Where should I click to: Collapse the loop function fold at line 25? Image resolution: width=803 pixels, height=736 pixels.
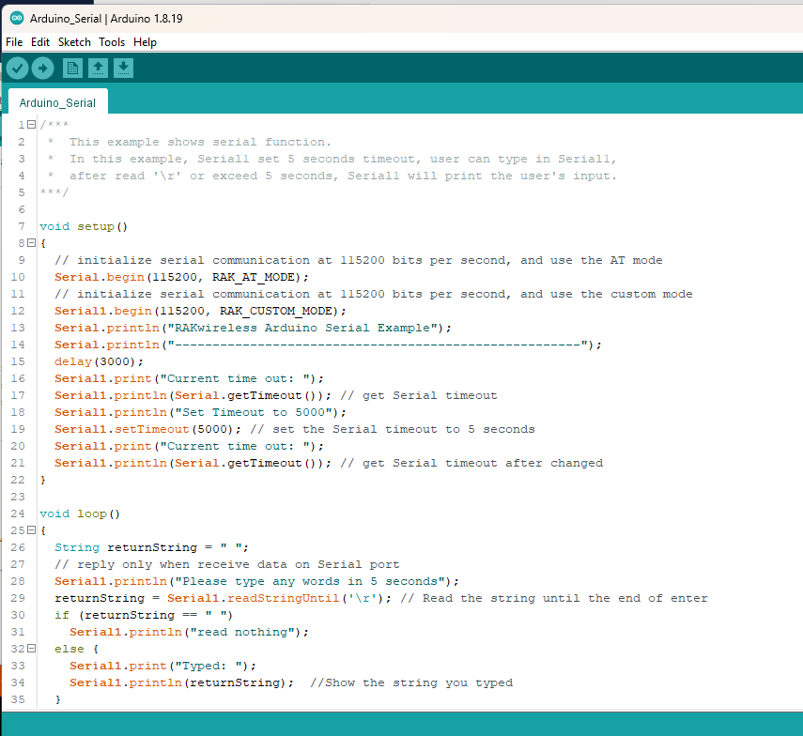click(x=32, y=530)
